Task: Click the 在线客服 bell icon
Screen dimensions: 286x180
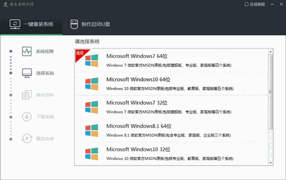Action: (246, 4)
